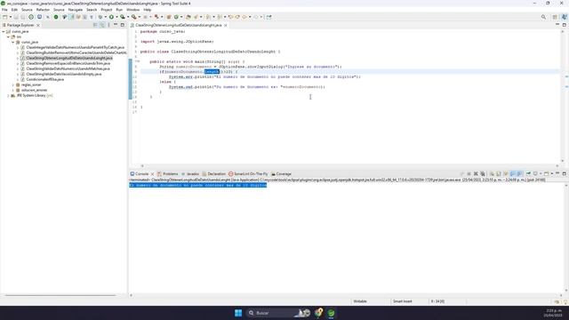Expand the solucion_errores package
The height and width of the screenshot is (320, 569).
tap(13, 90)
